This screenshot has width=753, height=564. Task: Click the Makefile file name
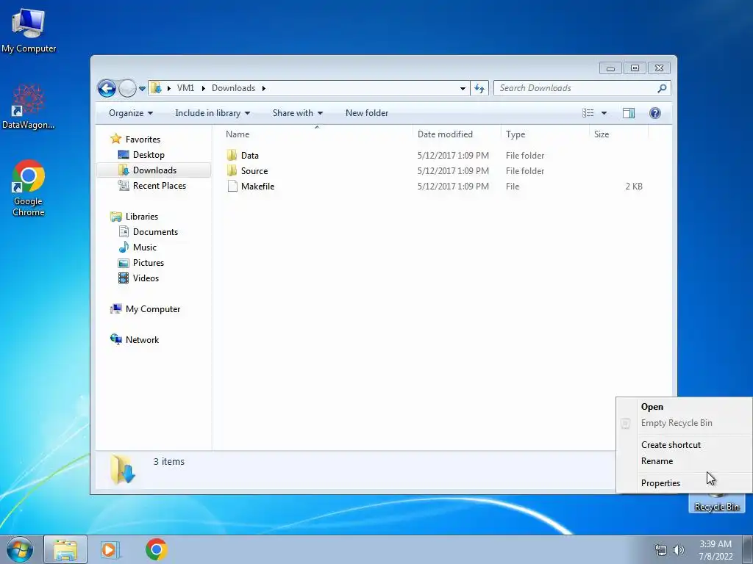click(x=258, y=186)
